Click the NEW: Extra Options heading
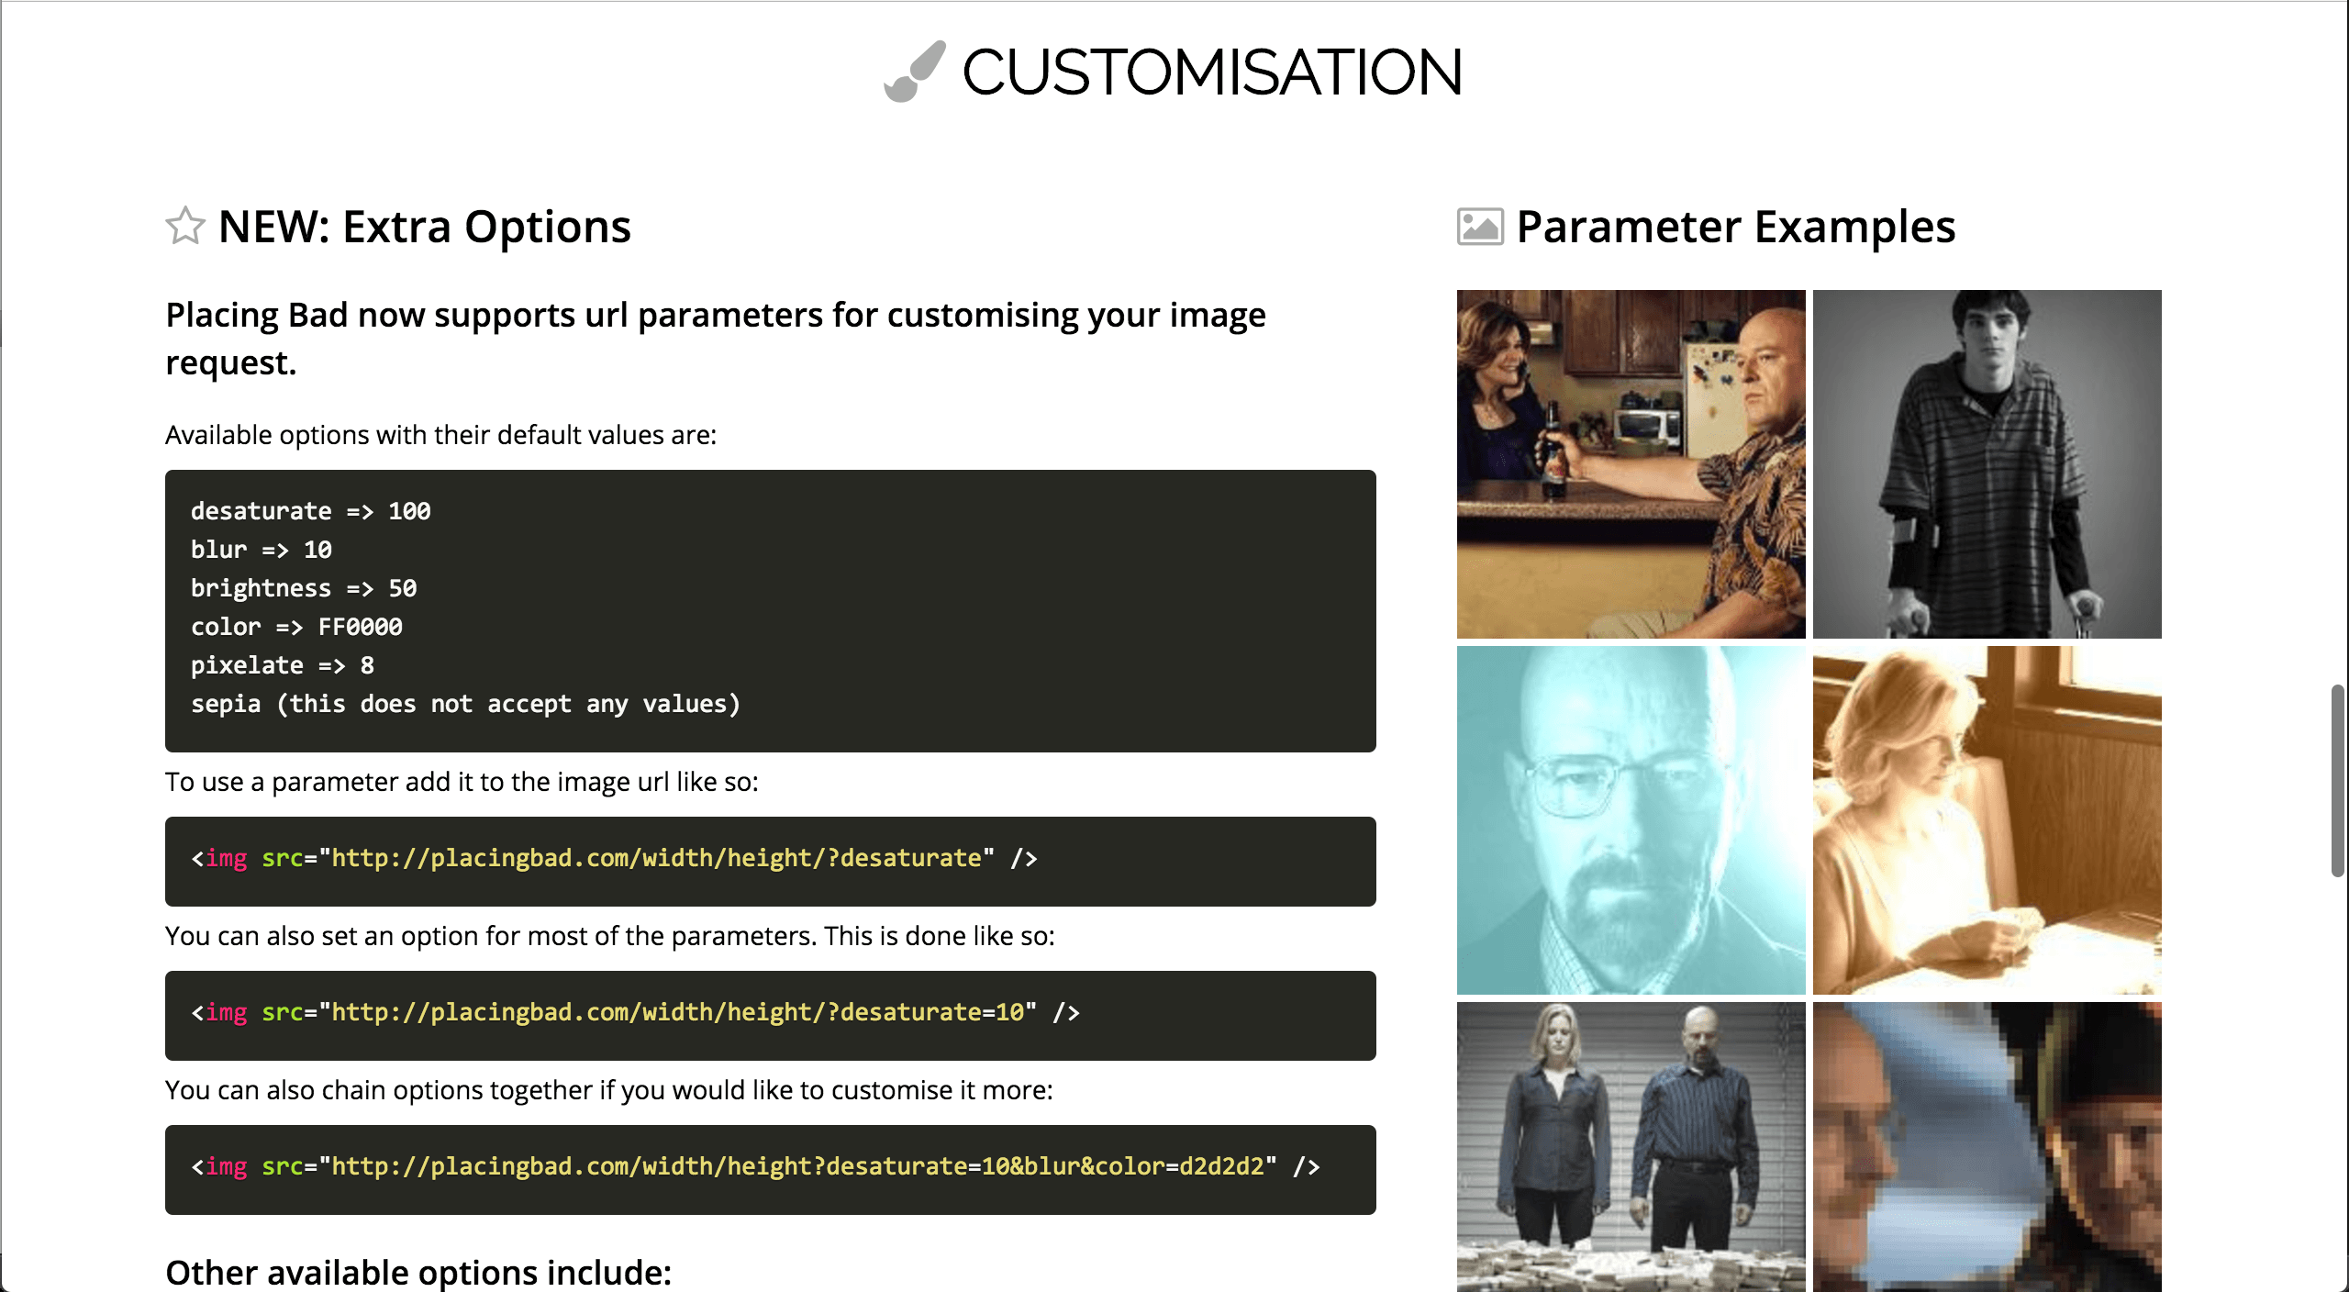Image resolution: width=2349 pixels, height=1292 pixels. tap(424, 227)
